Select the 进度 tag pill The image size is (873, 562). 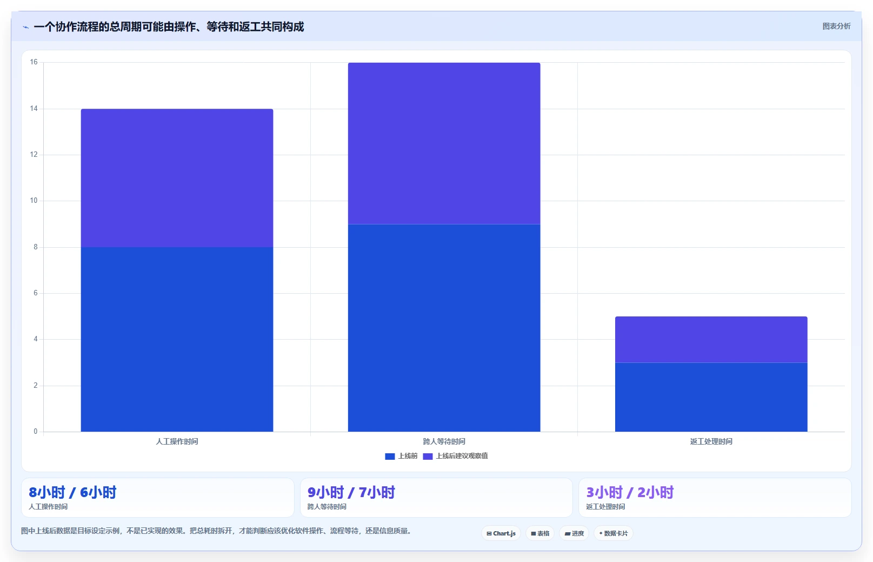574,533
